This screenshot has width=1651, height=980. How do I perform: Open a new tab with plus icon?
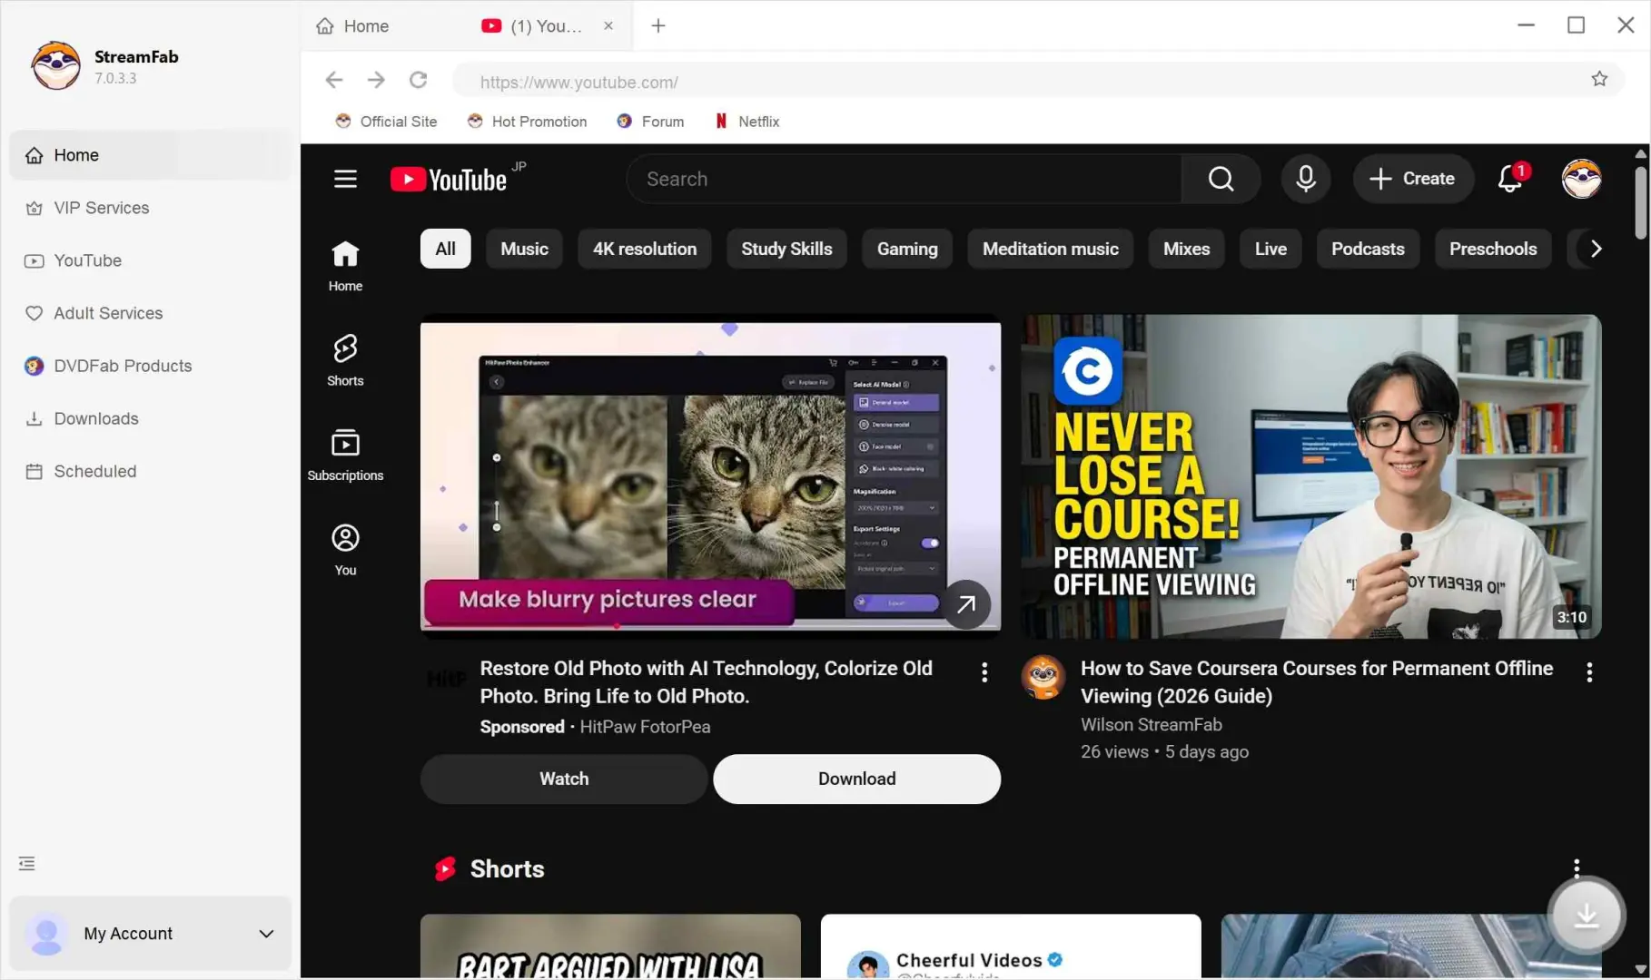658,25
